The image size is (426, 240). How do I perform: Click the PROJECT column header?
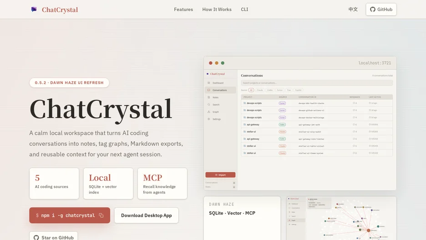coord(248,97)
